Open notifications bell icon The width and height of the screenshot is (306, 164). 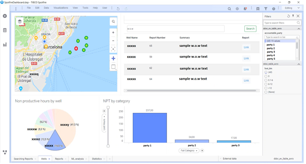click(245, 9)
